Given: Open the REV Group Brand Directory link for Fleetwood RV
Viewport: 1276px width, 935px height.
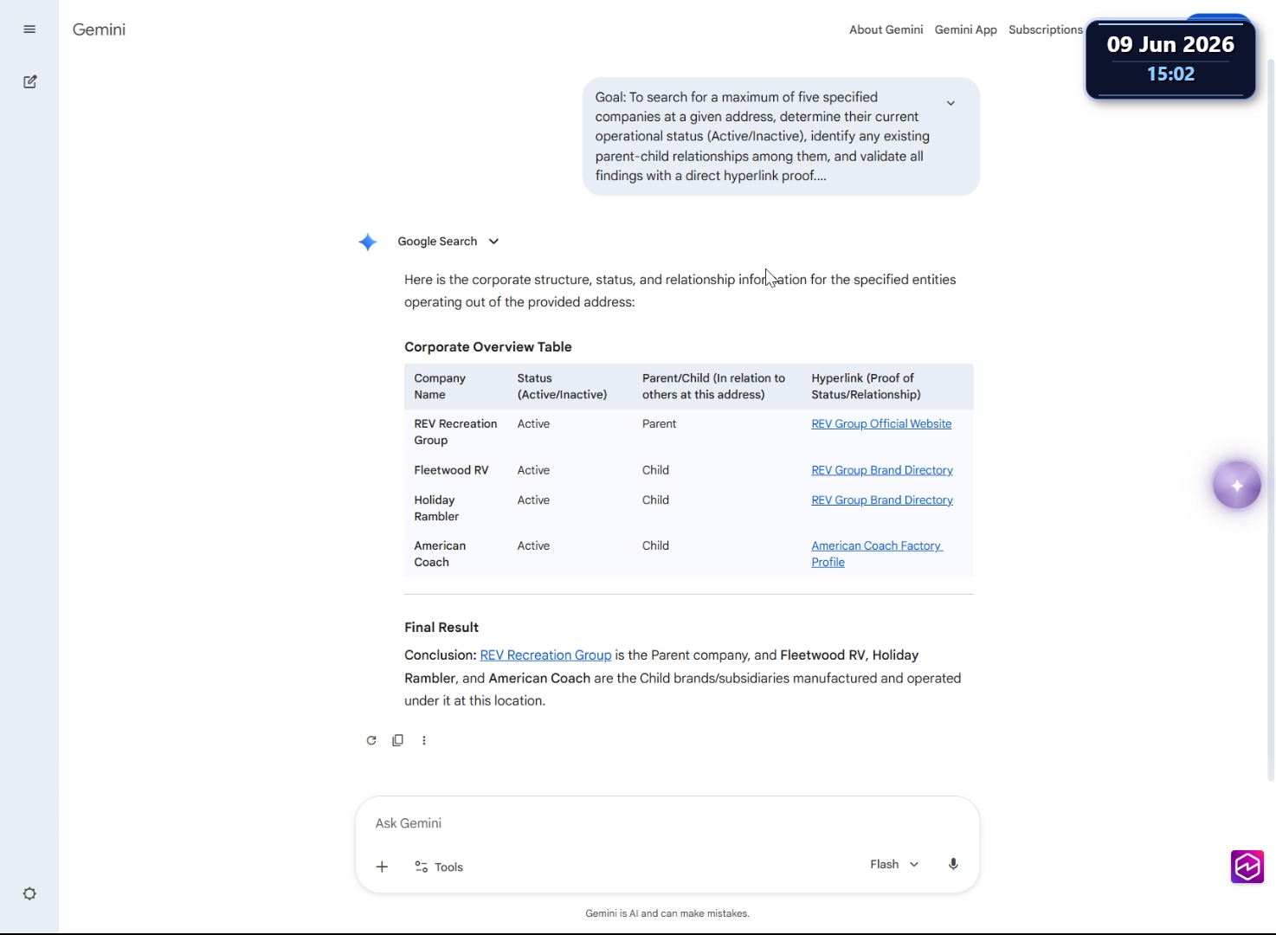Looking at the screenshot, I should click(x=882, y=470).
